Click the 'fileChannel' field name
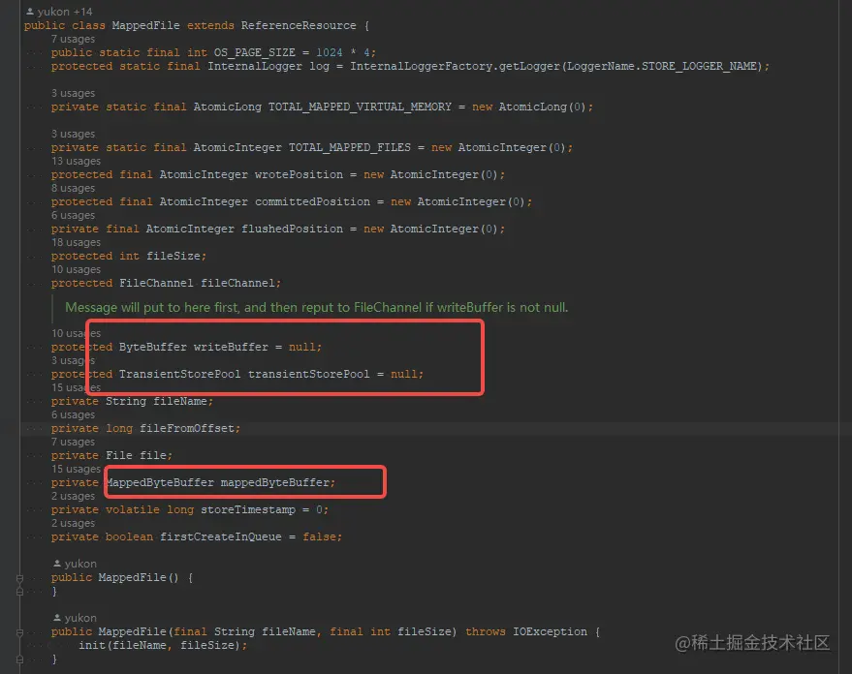The height and width of the screenshot is (674, 852). pyautogui.click(x=237, y=284)
